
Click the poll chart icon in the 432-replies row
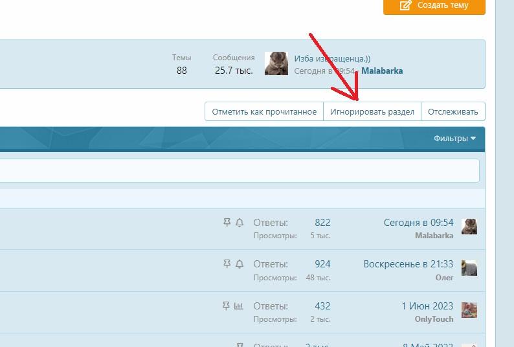(x=238, y=306)
